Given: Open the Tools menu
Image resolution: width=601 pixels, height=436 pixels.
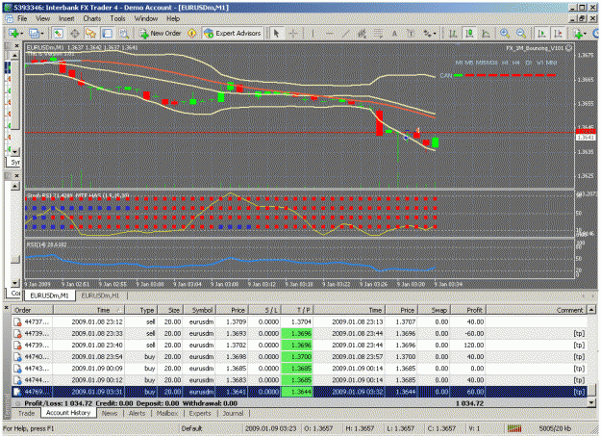Looking at the screenshot, I should [117, 18].
